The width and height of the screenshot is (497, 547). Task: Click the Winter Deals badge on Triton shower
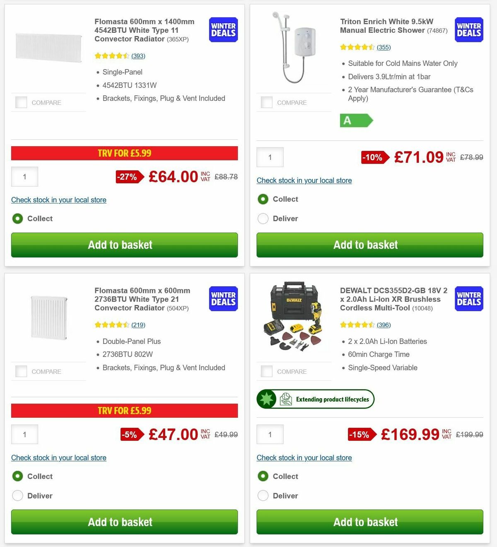click(468, 29)
